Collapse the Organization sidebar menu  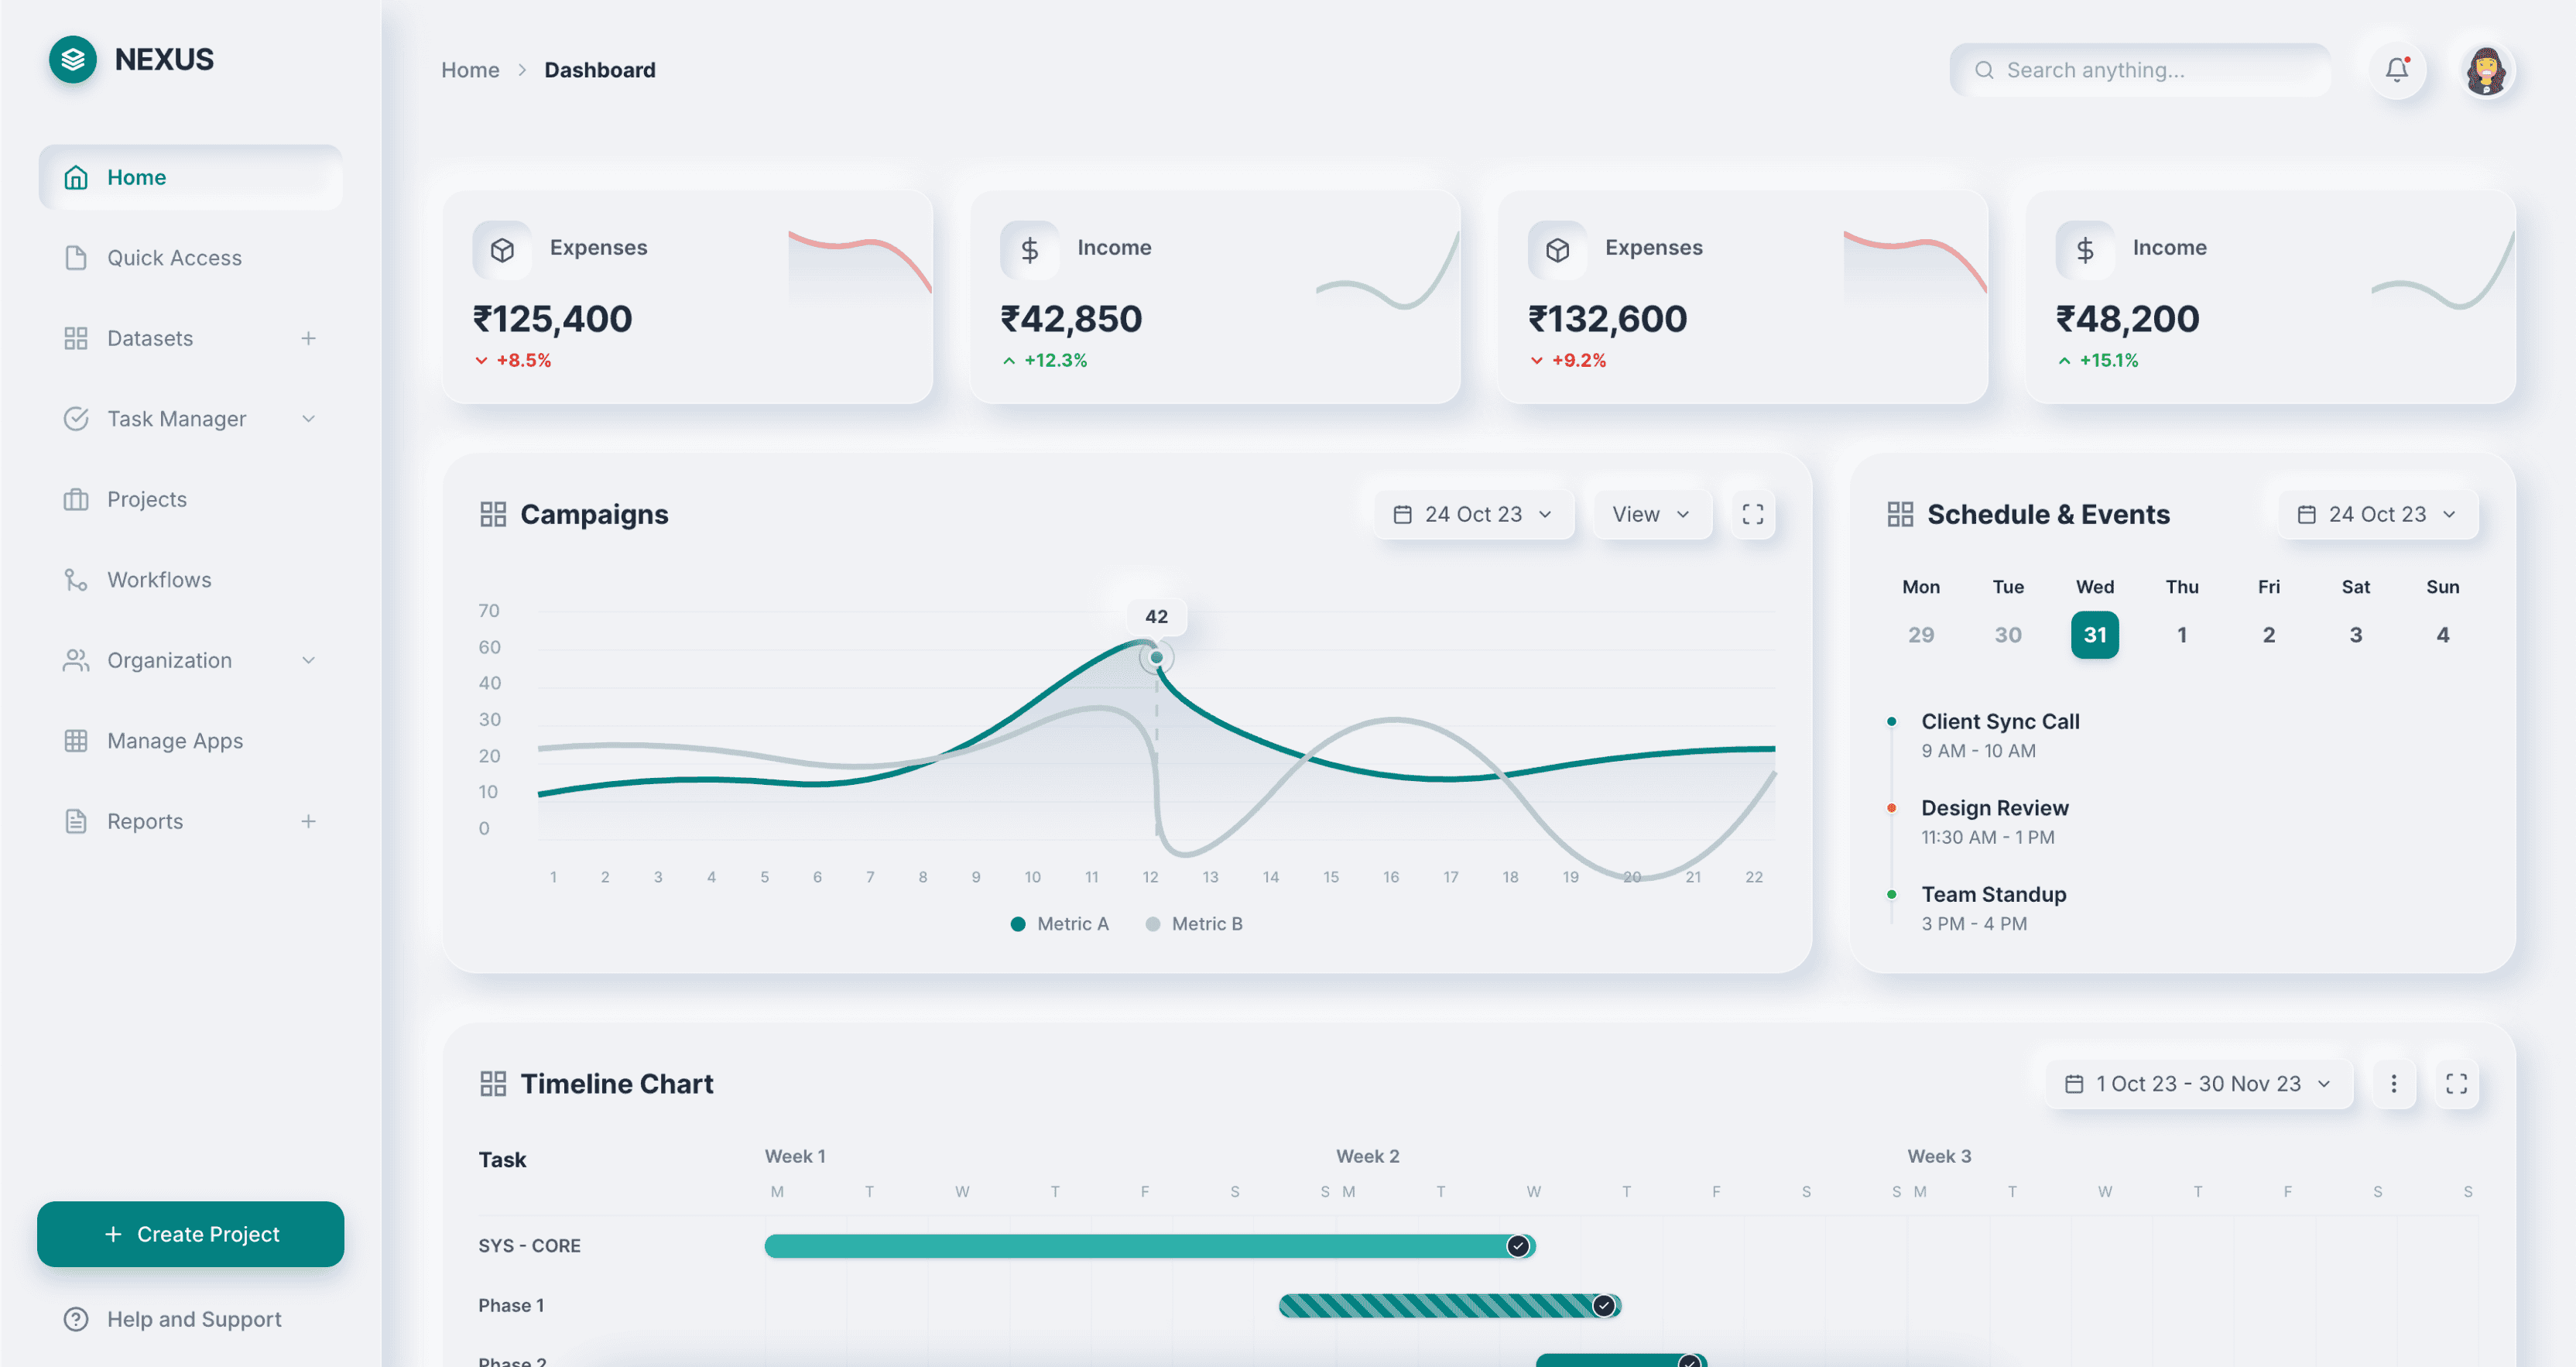tap(308, 660)
